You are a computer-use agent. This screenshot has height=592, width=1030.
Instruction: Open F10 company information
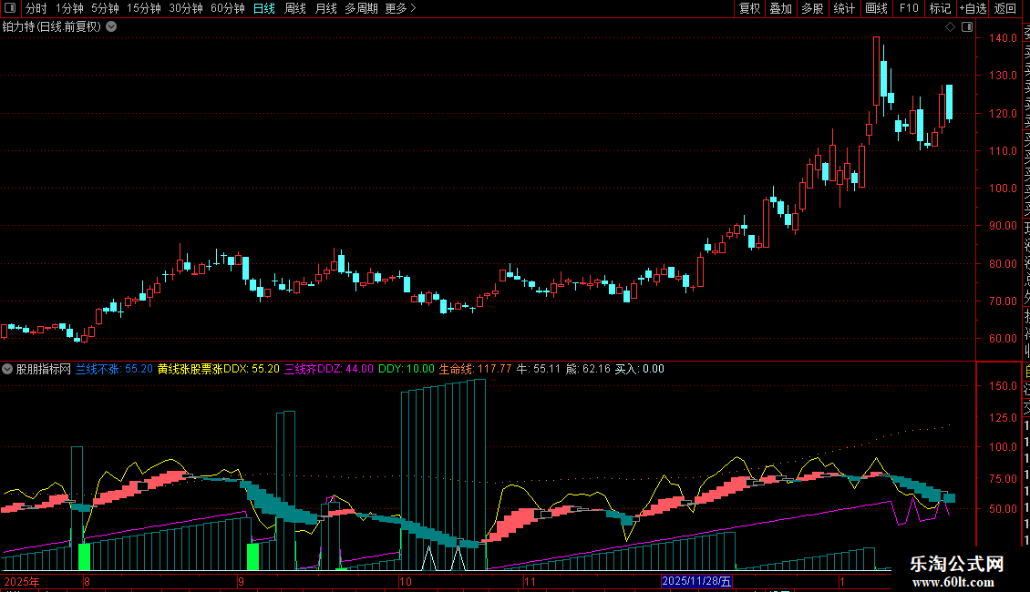(909, 8)
